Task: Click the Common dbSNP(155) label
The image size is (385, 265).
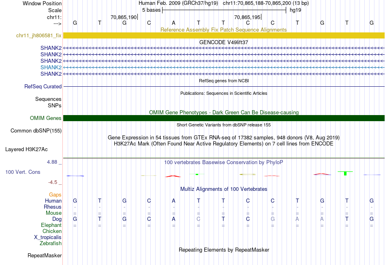Action: [36, 130]
